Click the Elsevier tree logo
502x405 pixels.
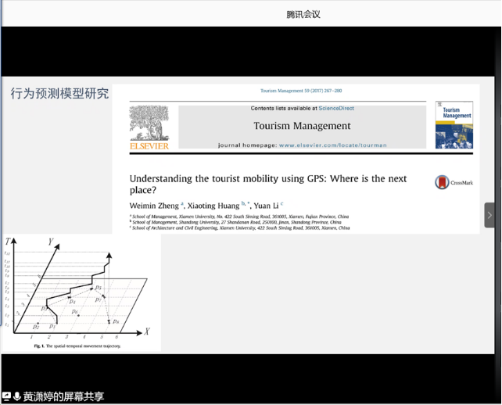click(x=149, y=123)
